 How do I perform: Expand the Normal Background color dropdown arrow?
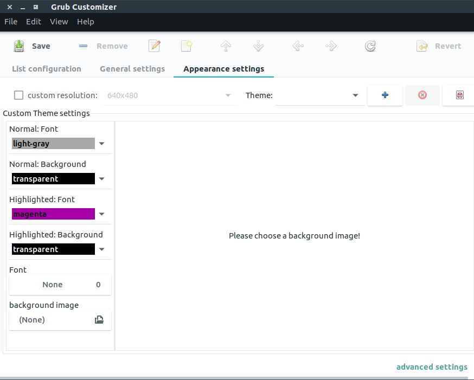(101, 179)
